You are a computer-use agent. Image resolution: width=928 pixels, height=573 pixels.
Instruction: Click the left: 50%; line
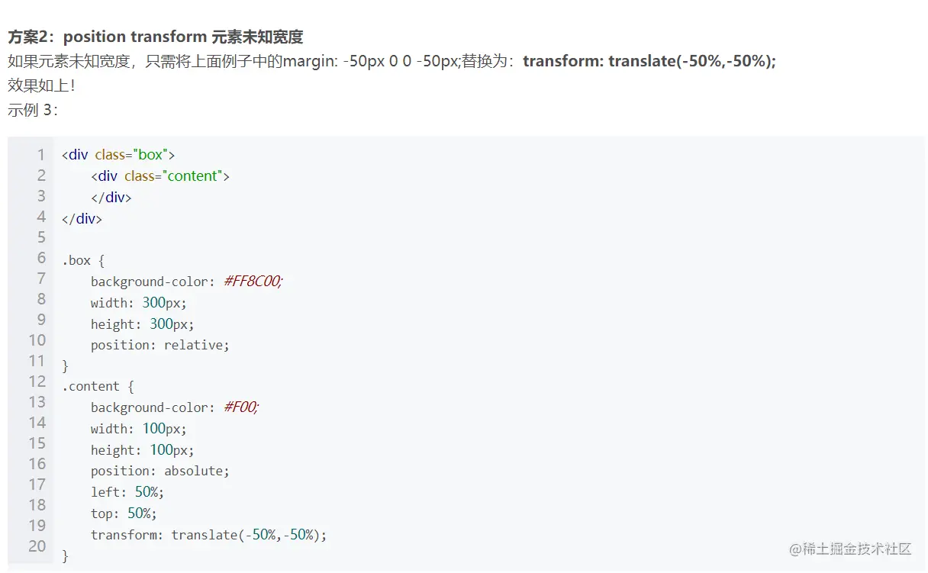pos(127,492)
